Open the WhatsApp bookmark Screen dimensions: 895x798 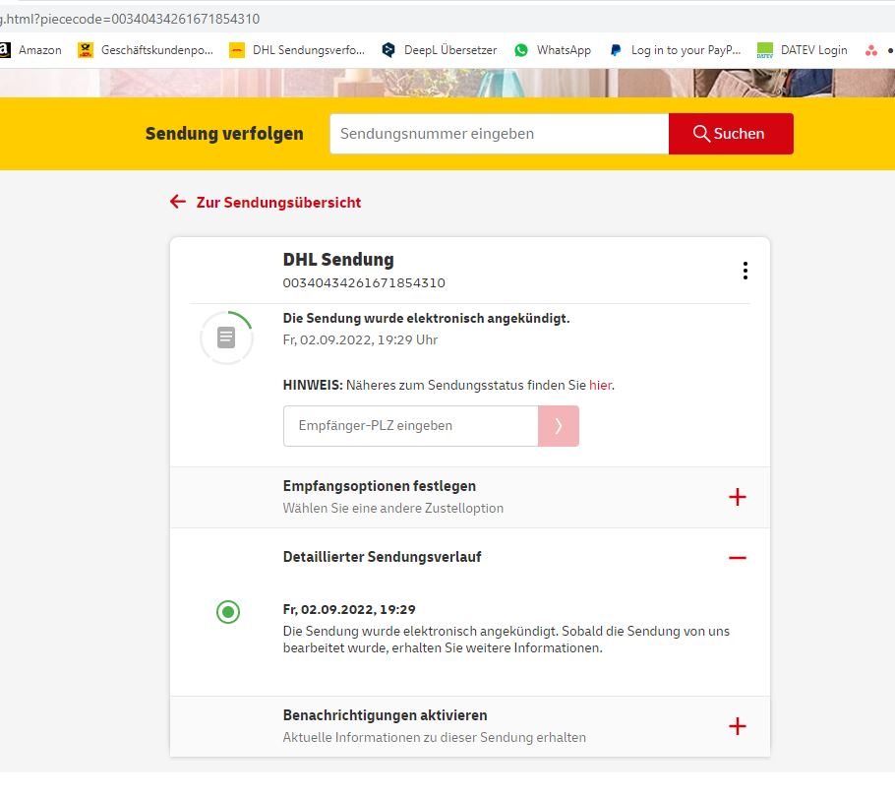(553, 50)
